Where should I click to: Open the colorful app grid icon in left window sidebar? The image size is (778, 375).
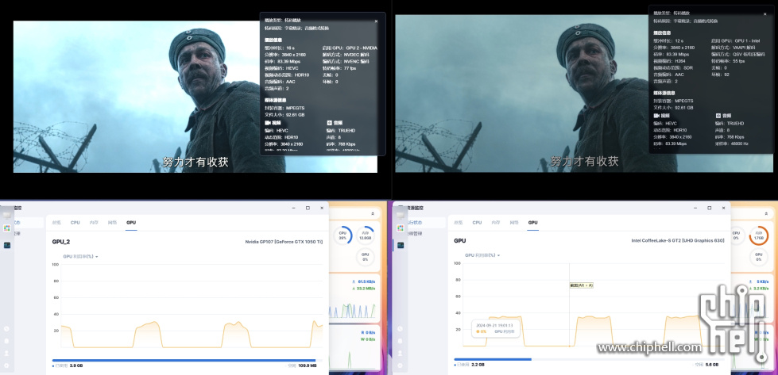click(7, 228)
